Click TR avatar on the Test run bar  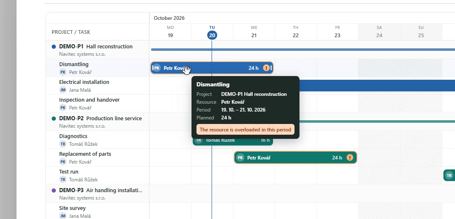[450, 175]
